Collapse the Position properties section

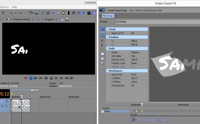coord(107,37)
